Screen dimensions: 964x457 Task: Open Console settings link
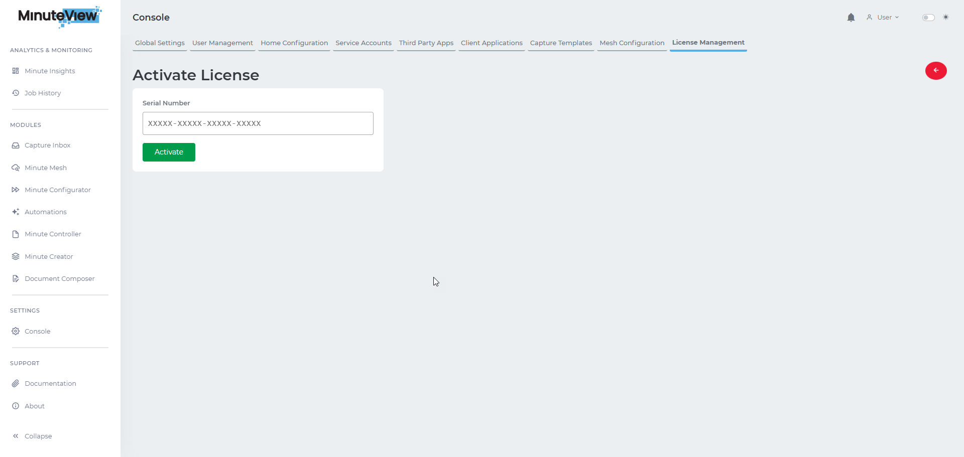(x=38, y=332)
